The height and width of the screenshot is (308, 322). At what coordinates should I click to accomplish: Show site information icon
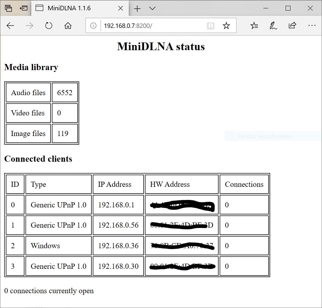[93, 26]
